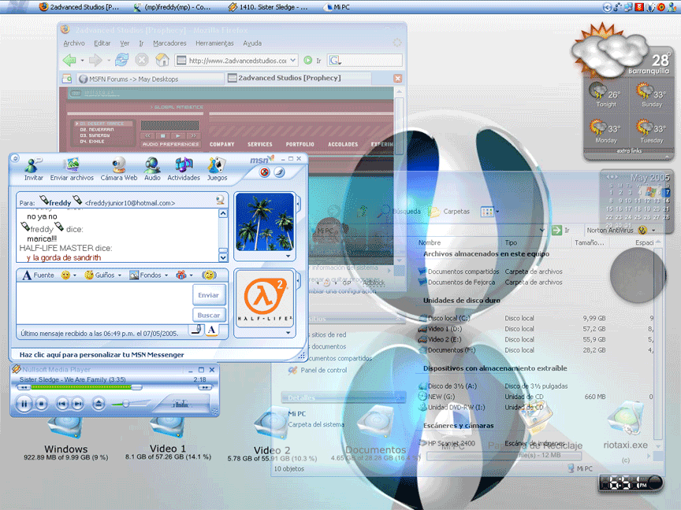Click the fast-forward button on the seek bar

(205, 387)
